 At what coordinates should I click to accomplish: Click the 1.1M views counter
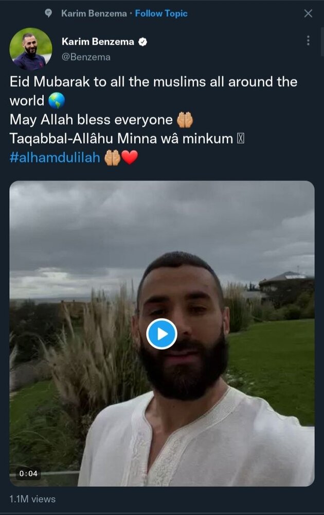32,499
